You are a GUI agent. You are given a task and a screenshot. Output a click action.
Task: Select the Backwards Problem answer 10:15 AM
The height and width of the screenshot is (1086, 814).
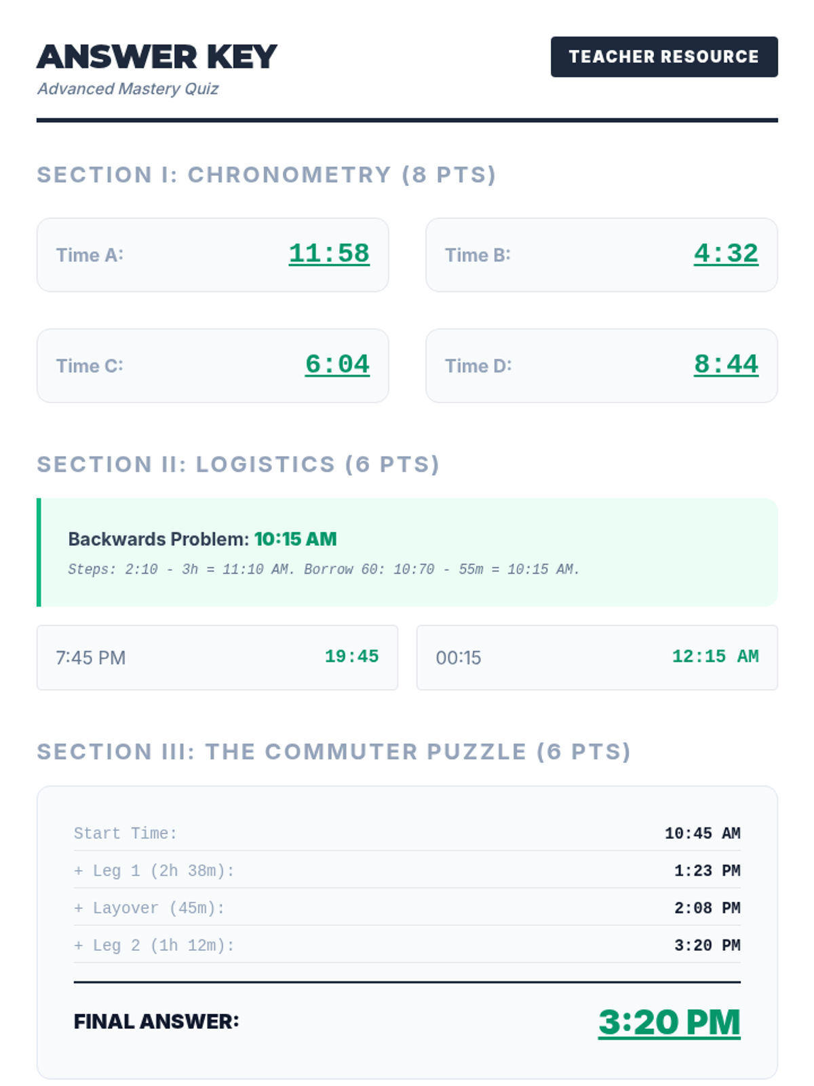295,539
